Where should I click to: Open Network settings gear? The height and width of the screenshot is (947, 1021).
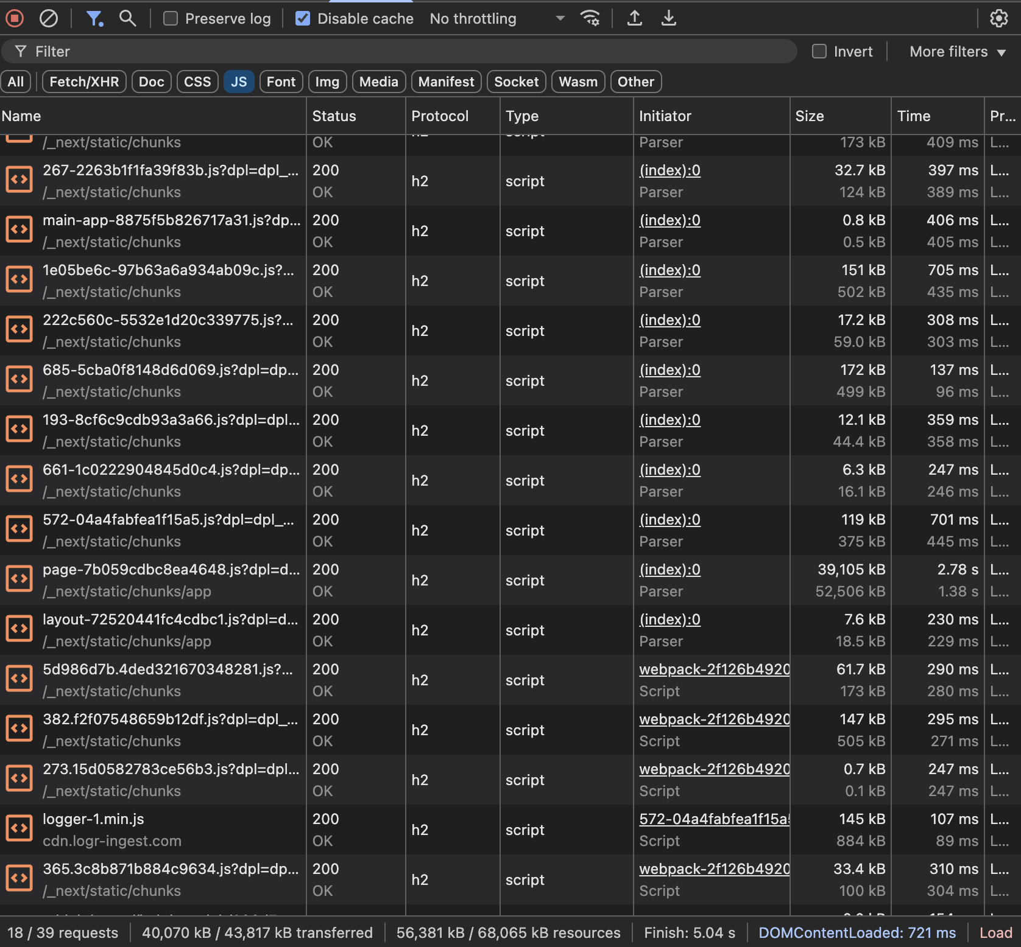click(x=999, y=18)
